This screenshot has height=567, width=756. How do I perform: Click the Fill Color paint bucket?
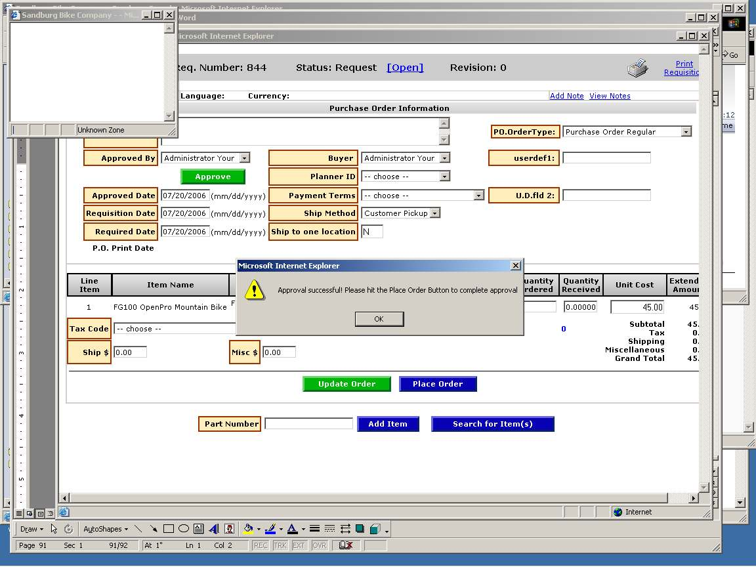[248, 529]
